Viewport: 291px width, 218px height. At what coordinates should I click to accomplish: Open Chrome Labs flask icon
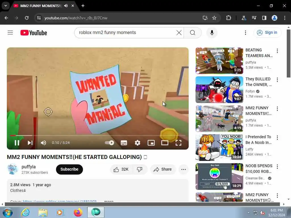[244, 18]
